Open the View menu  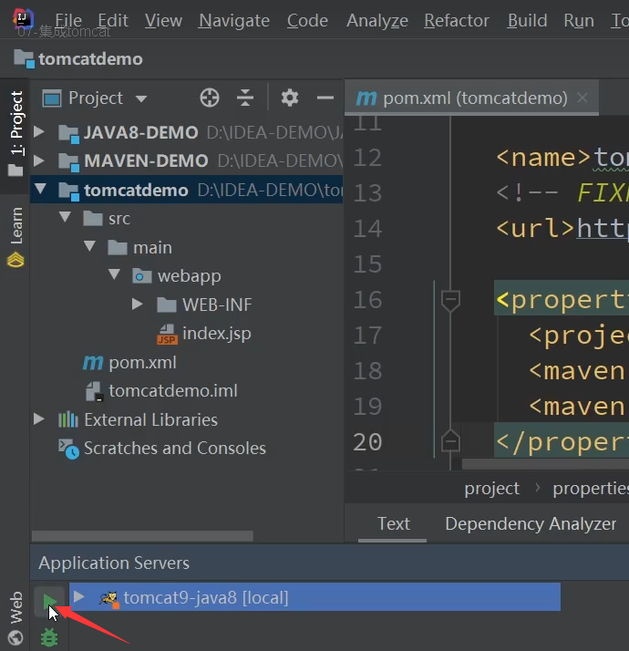click(163, 20)
